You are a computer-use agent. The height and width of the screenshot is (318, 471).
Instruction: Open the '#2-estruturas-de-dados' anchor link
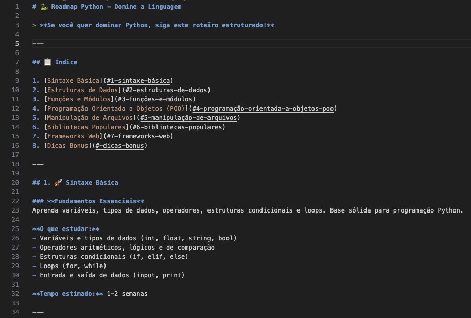166,90
